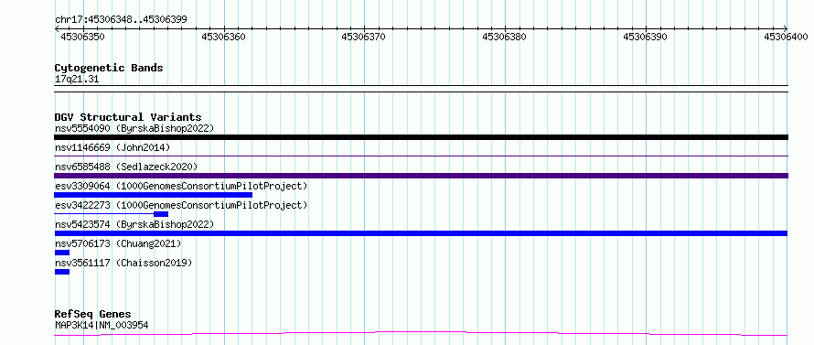Screen dimensions: 814x345
Task: Select the thick purple nsv6585488 bar
Action: tap(421, 176)
